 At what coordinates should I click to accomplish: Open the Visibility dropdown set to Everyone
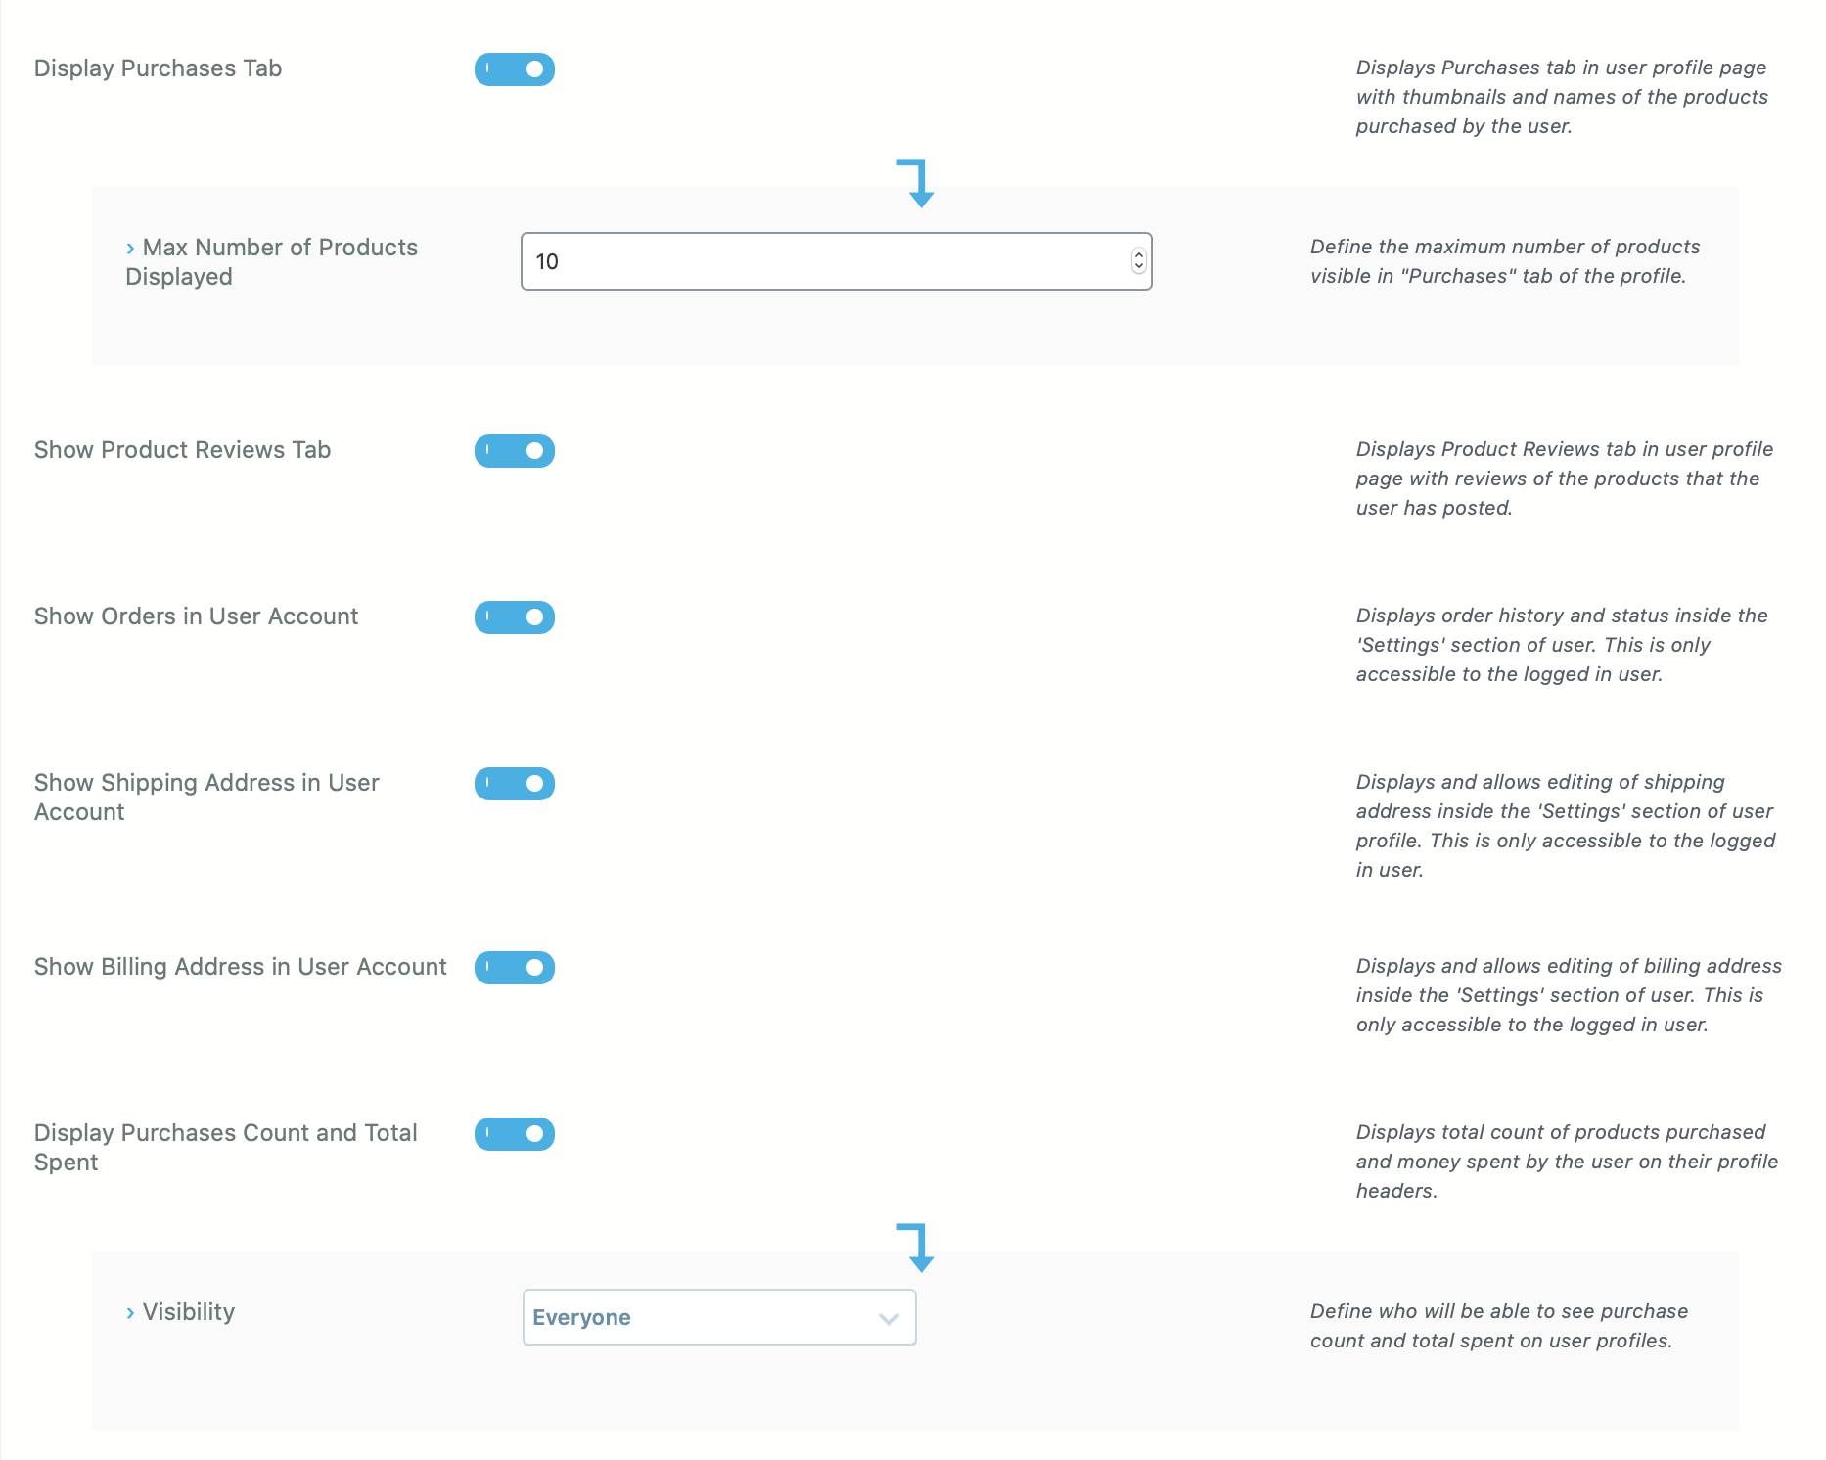coord(718,1317)
